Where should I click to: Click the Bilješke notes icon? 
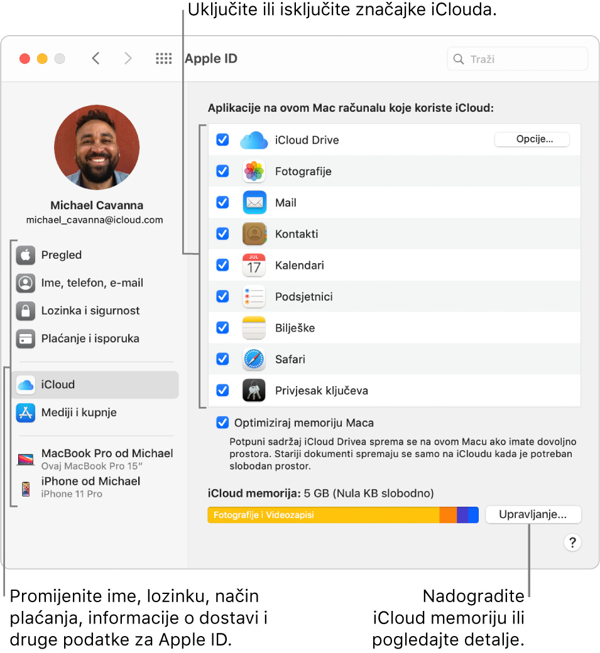coord(254,328)
